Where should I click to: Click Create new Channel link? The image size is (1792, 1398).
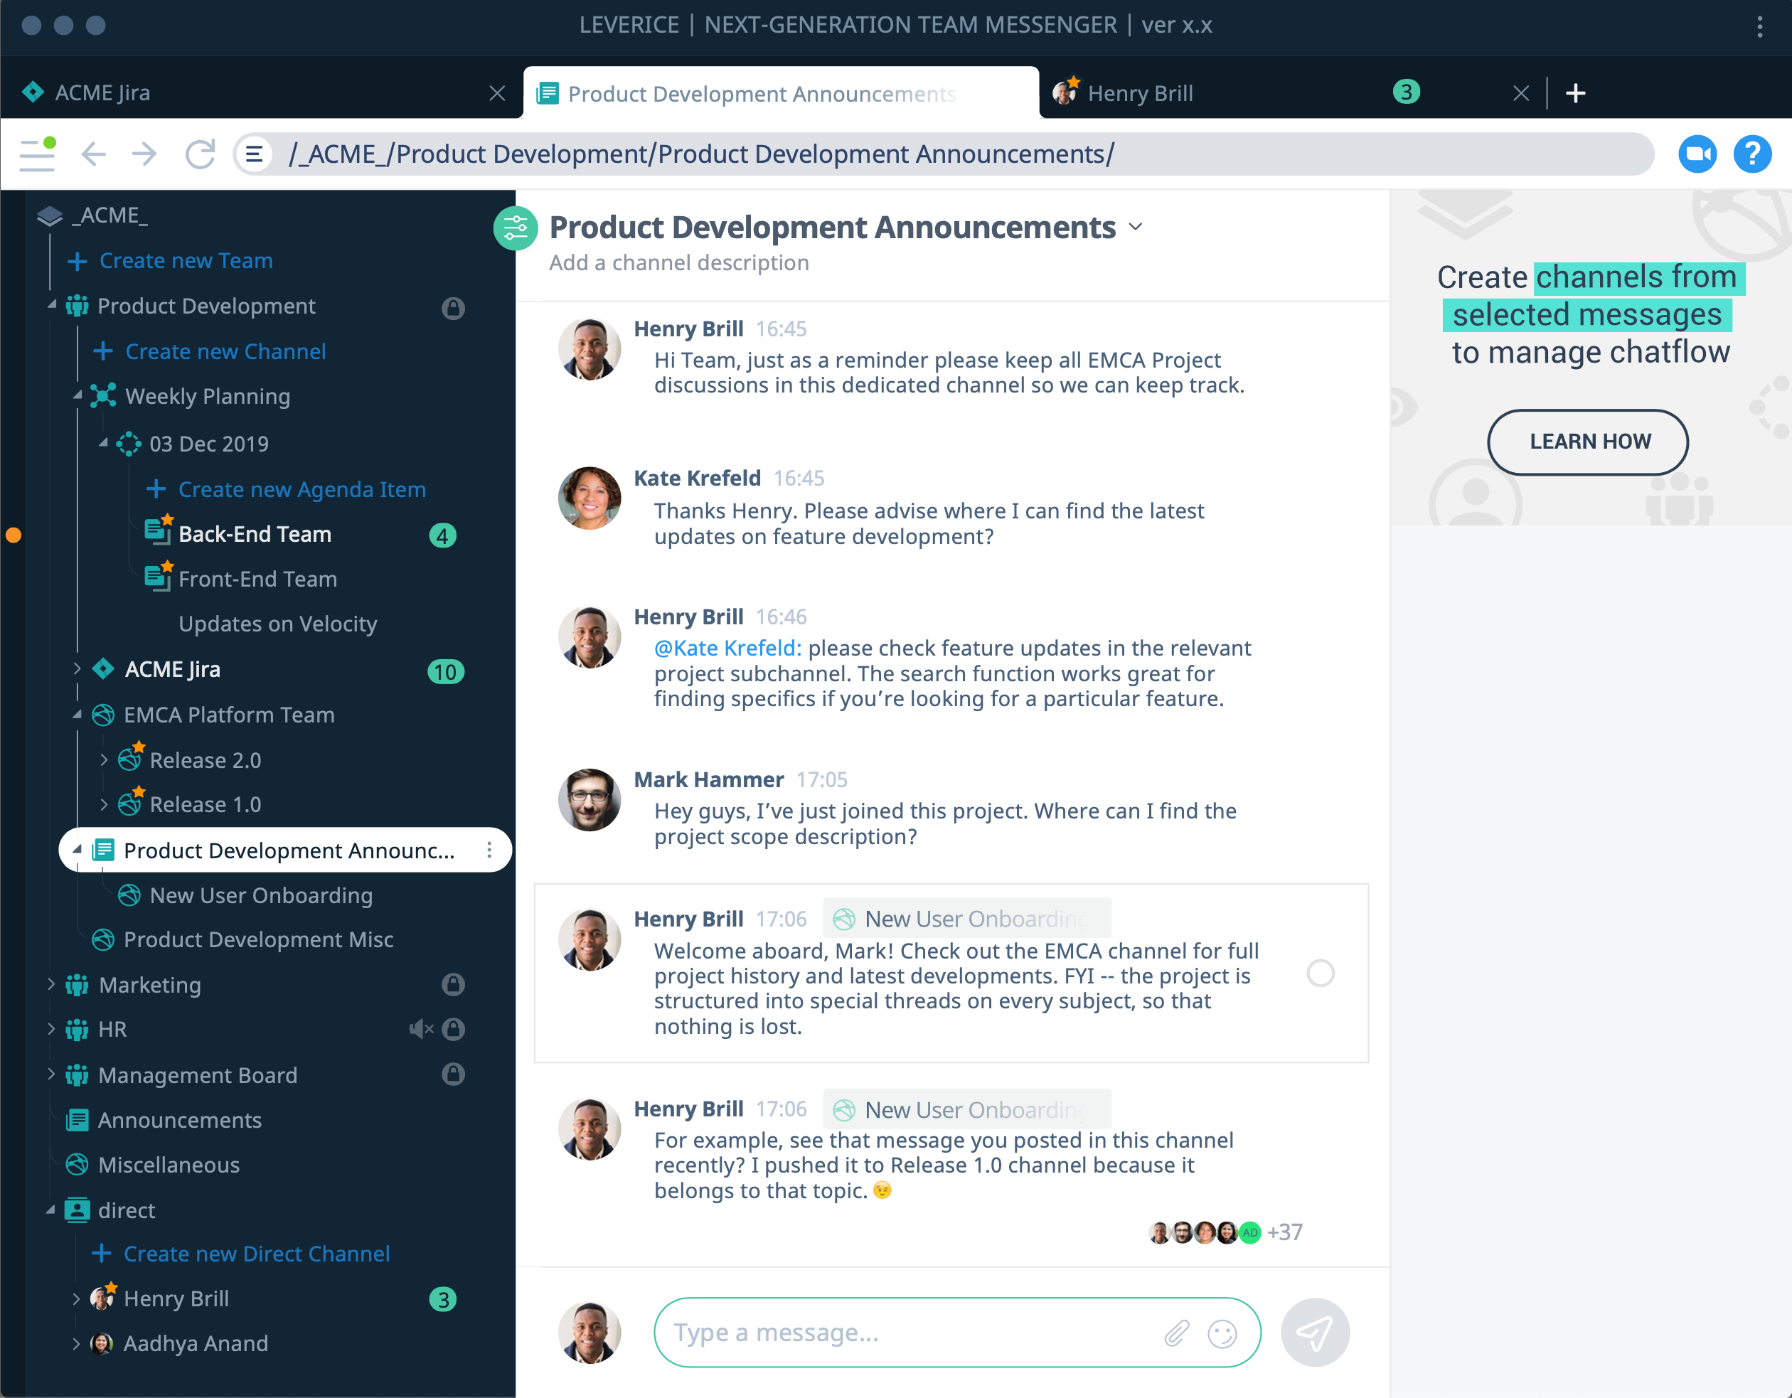pos(225,351)
